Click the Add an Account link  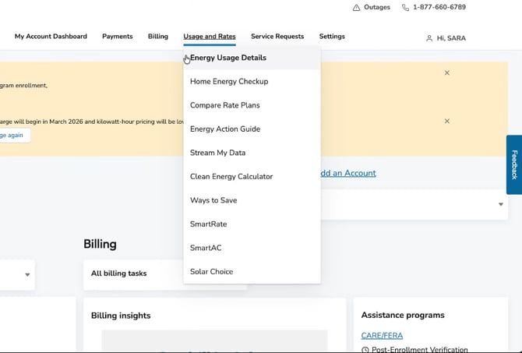pos(347,173)
